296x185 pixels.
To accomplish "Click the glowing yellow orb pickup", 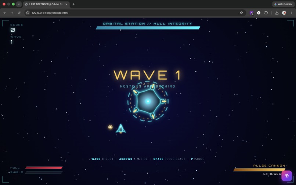I will pyautogui.click(x=111, y=127).
